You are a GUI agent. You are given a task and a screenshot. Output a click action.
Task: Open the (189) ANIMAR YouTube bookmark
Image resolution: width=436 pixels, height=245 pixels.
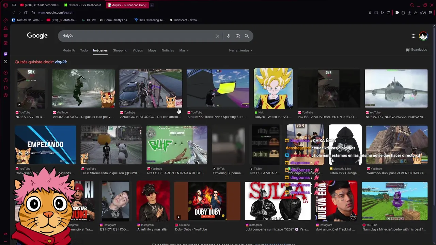click(61, 20)
